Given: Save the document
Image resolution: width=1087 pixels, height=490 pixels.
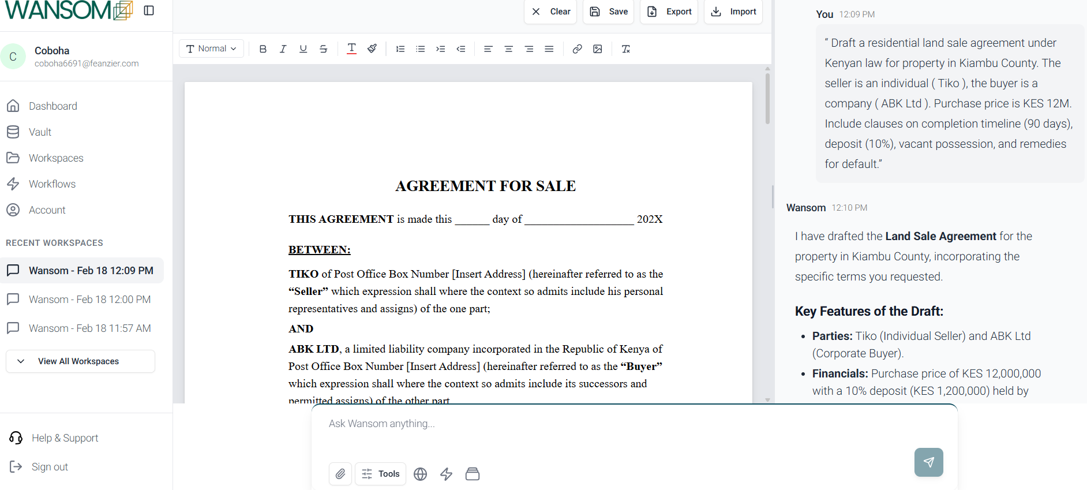Looking at the screenshot, I should (609, 12).
